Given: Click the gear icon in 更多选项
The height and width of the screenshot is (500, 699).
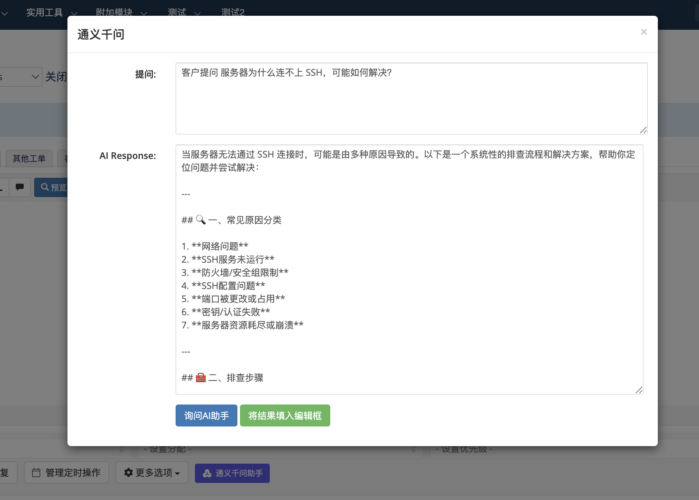Looking at the screenshot, I should pyautogui.click(x=128, y=472).
